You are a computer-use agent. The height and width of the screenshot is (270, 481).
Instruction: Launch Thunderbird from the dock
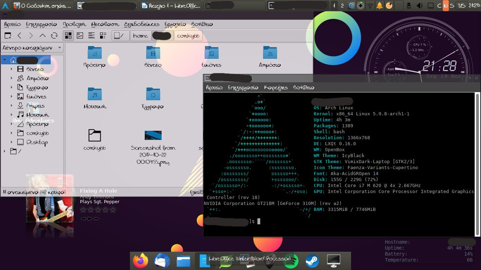[162, 261]
